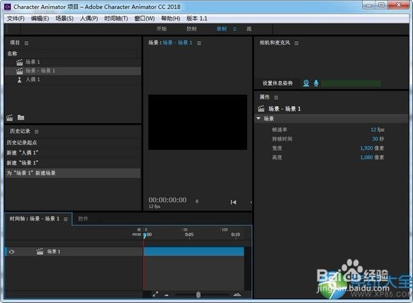Image resolution: width=413 pixels, height=303 pixels.
Task: Edit the 持续时间 value 30 秒
Action: [378, 139]
